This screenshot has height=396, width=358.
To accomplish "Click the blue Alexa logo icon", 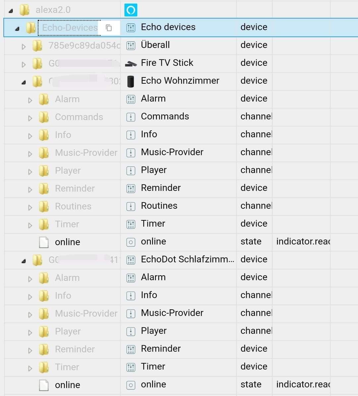I will click(x=131, y=10).
